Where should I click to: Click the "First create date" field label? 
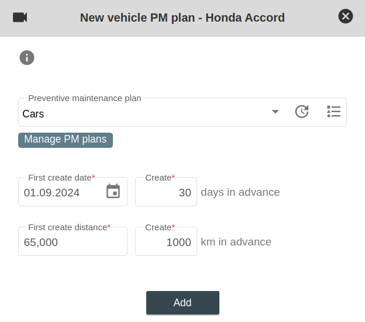coord(61,177)
